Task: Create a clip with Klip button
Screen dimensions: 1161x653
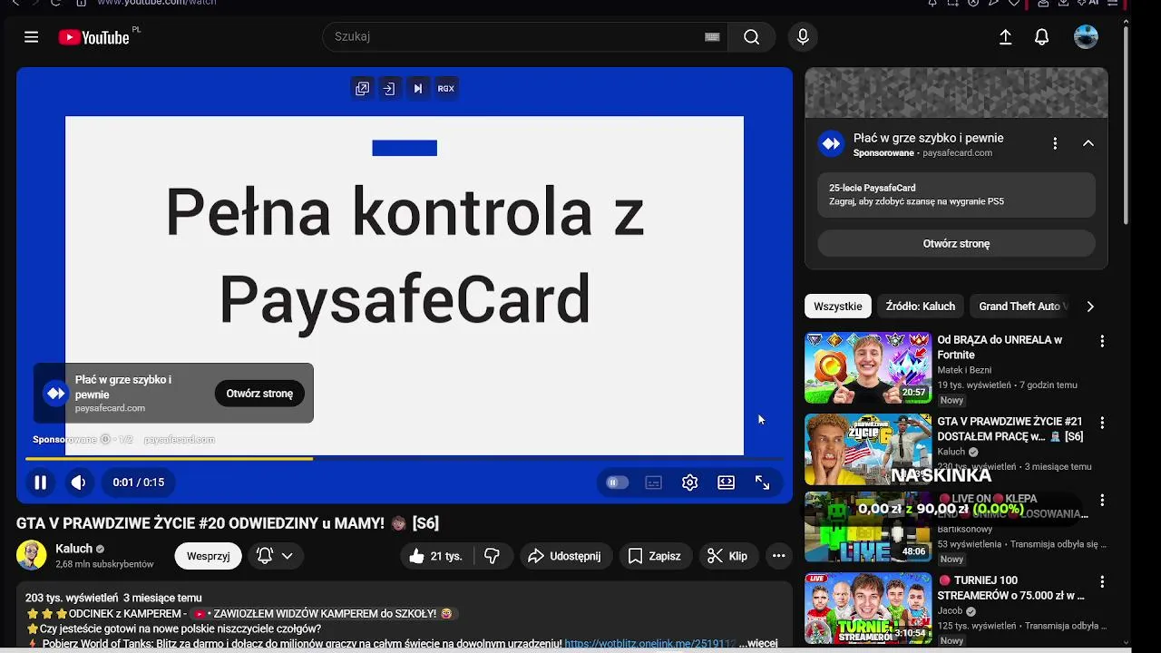Action: (728, 556)
